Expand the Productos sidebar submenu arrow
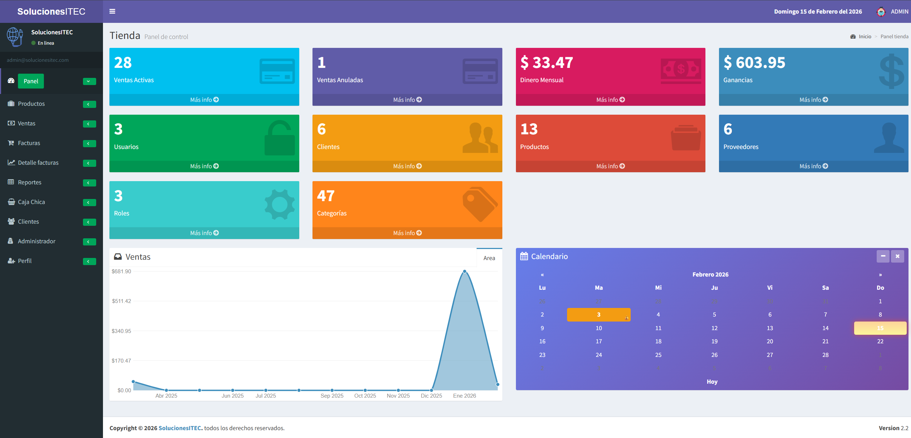Viewport: 911px width, 438px height. (89, 104)
